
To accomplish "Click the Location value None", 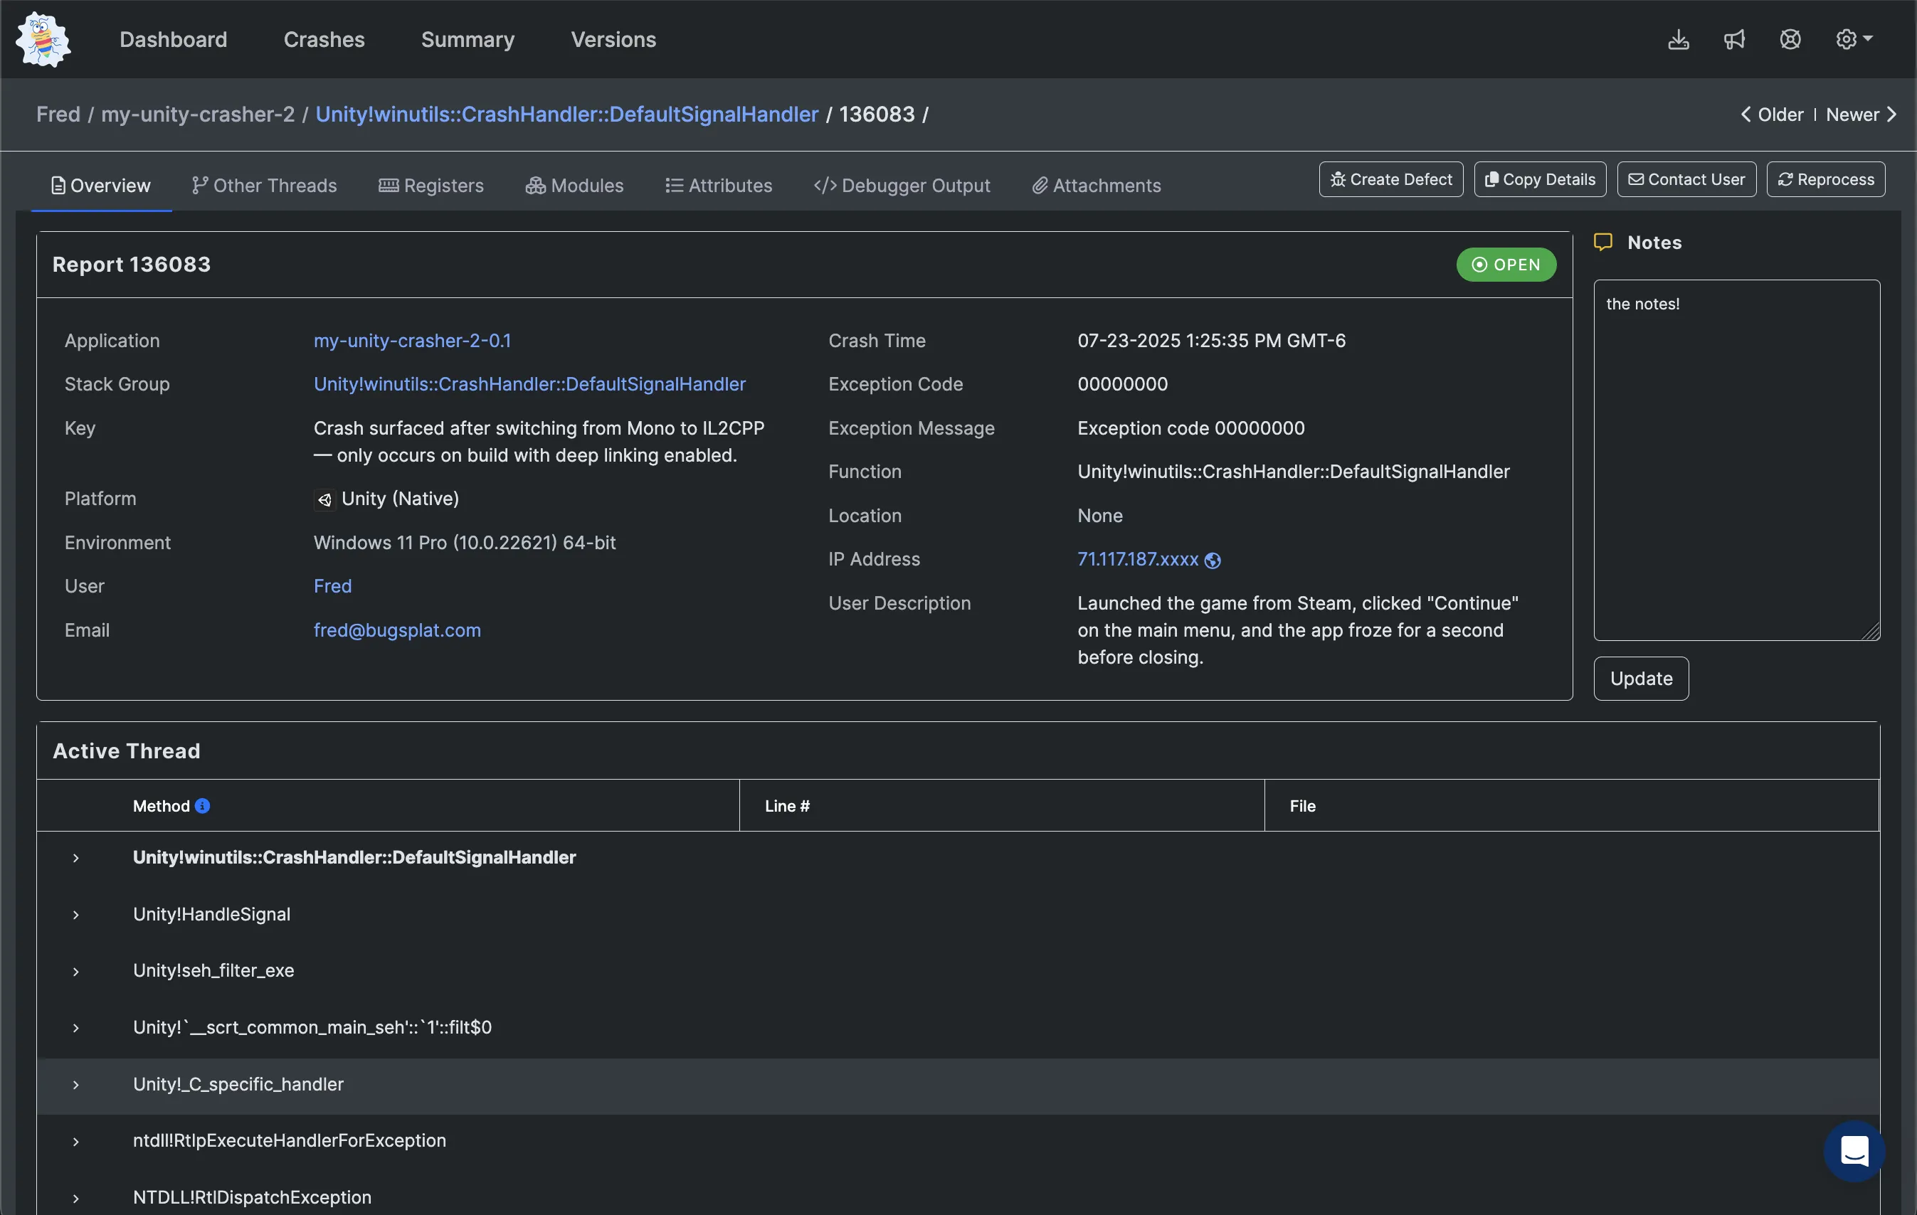I will point(1099,516).
